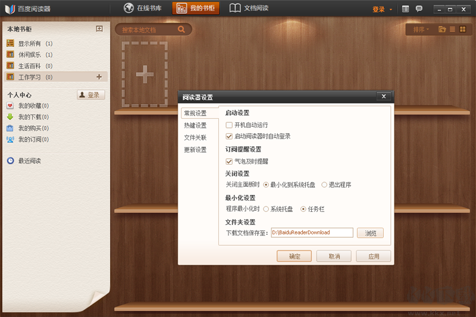Select 显示所有 (1) category label

[x=36, y=43]
